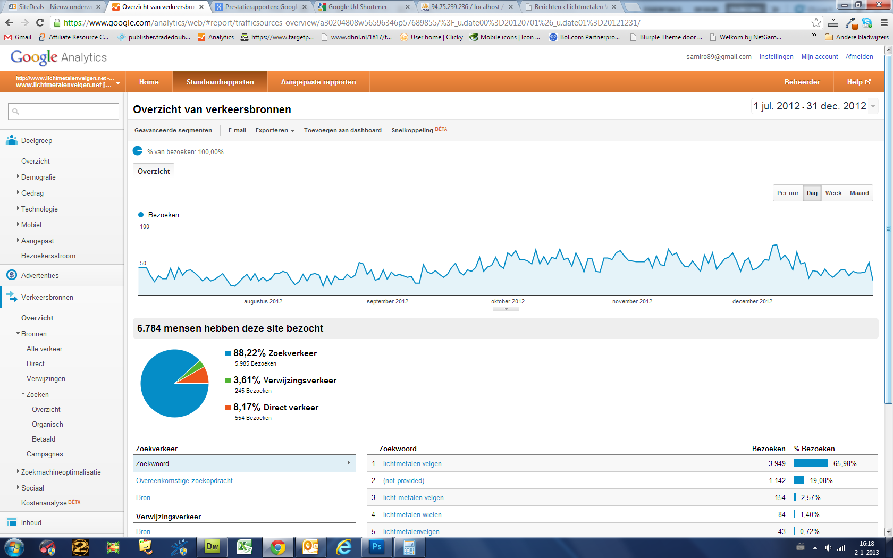The height and width of the screenshot is (558, 893).
Task: Open the date range dropdown
Action: 873,106
